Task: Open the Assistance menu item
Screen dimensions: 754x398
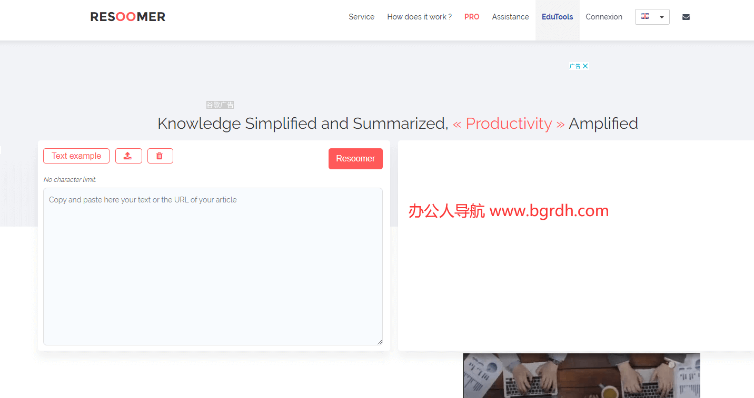Action: (x=510, y=17)
